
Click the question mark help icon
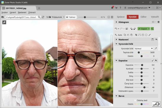[x=120, y=8]
